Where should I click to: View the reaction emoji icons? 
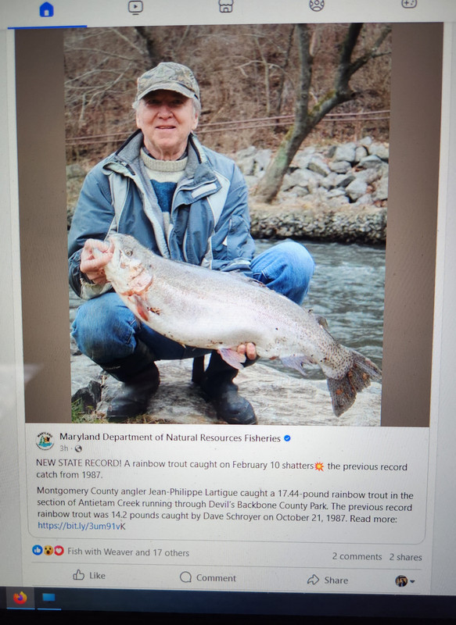pyautogui.click(x=48, y=551)
